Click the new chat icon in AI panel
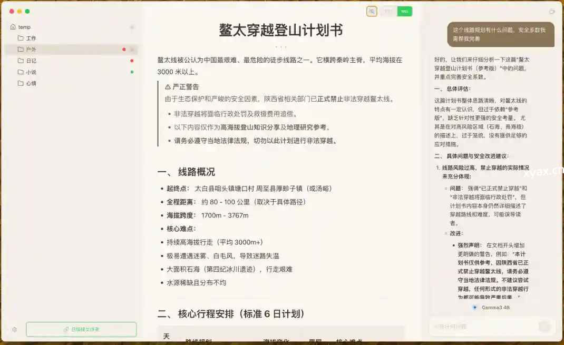This screenshot has width=564, height=345. coord(552,11)
